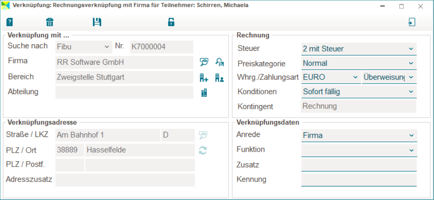The image size is (434, 200).
Task: Click the refresh icon beside PLZ / Ort
Action: 203,151
